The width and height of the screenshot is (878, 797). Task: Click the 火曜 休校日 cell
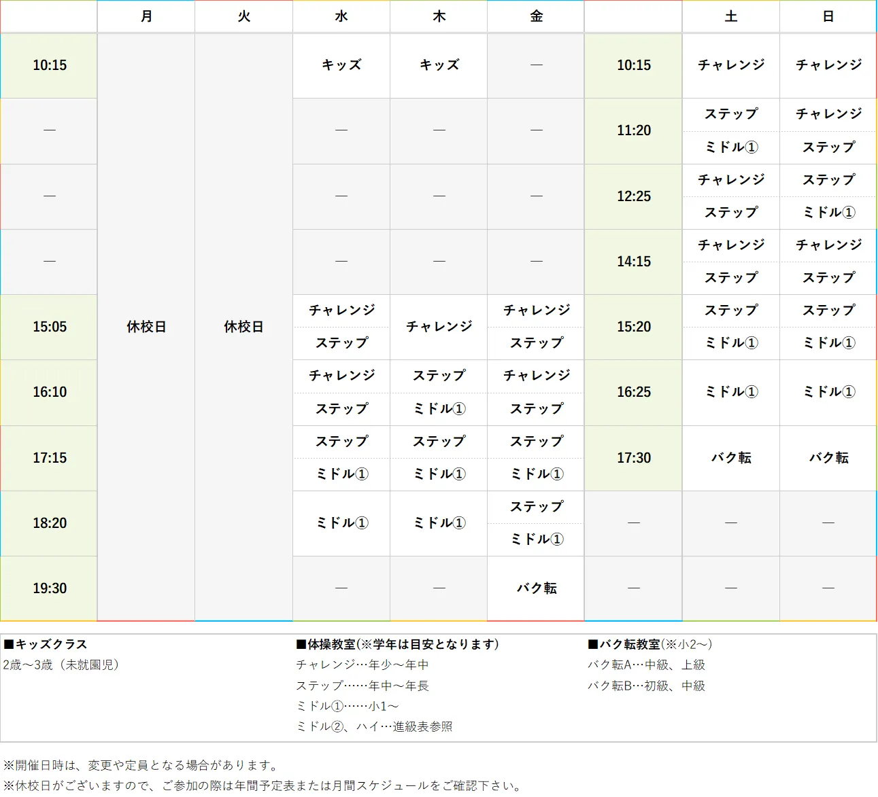tap(243, 327)
